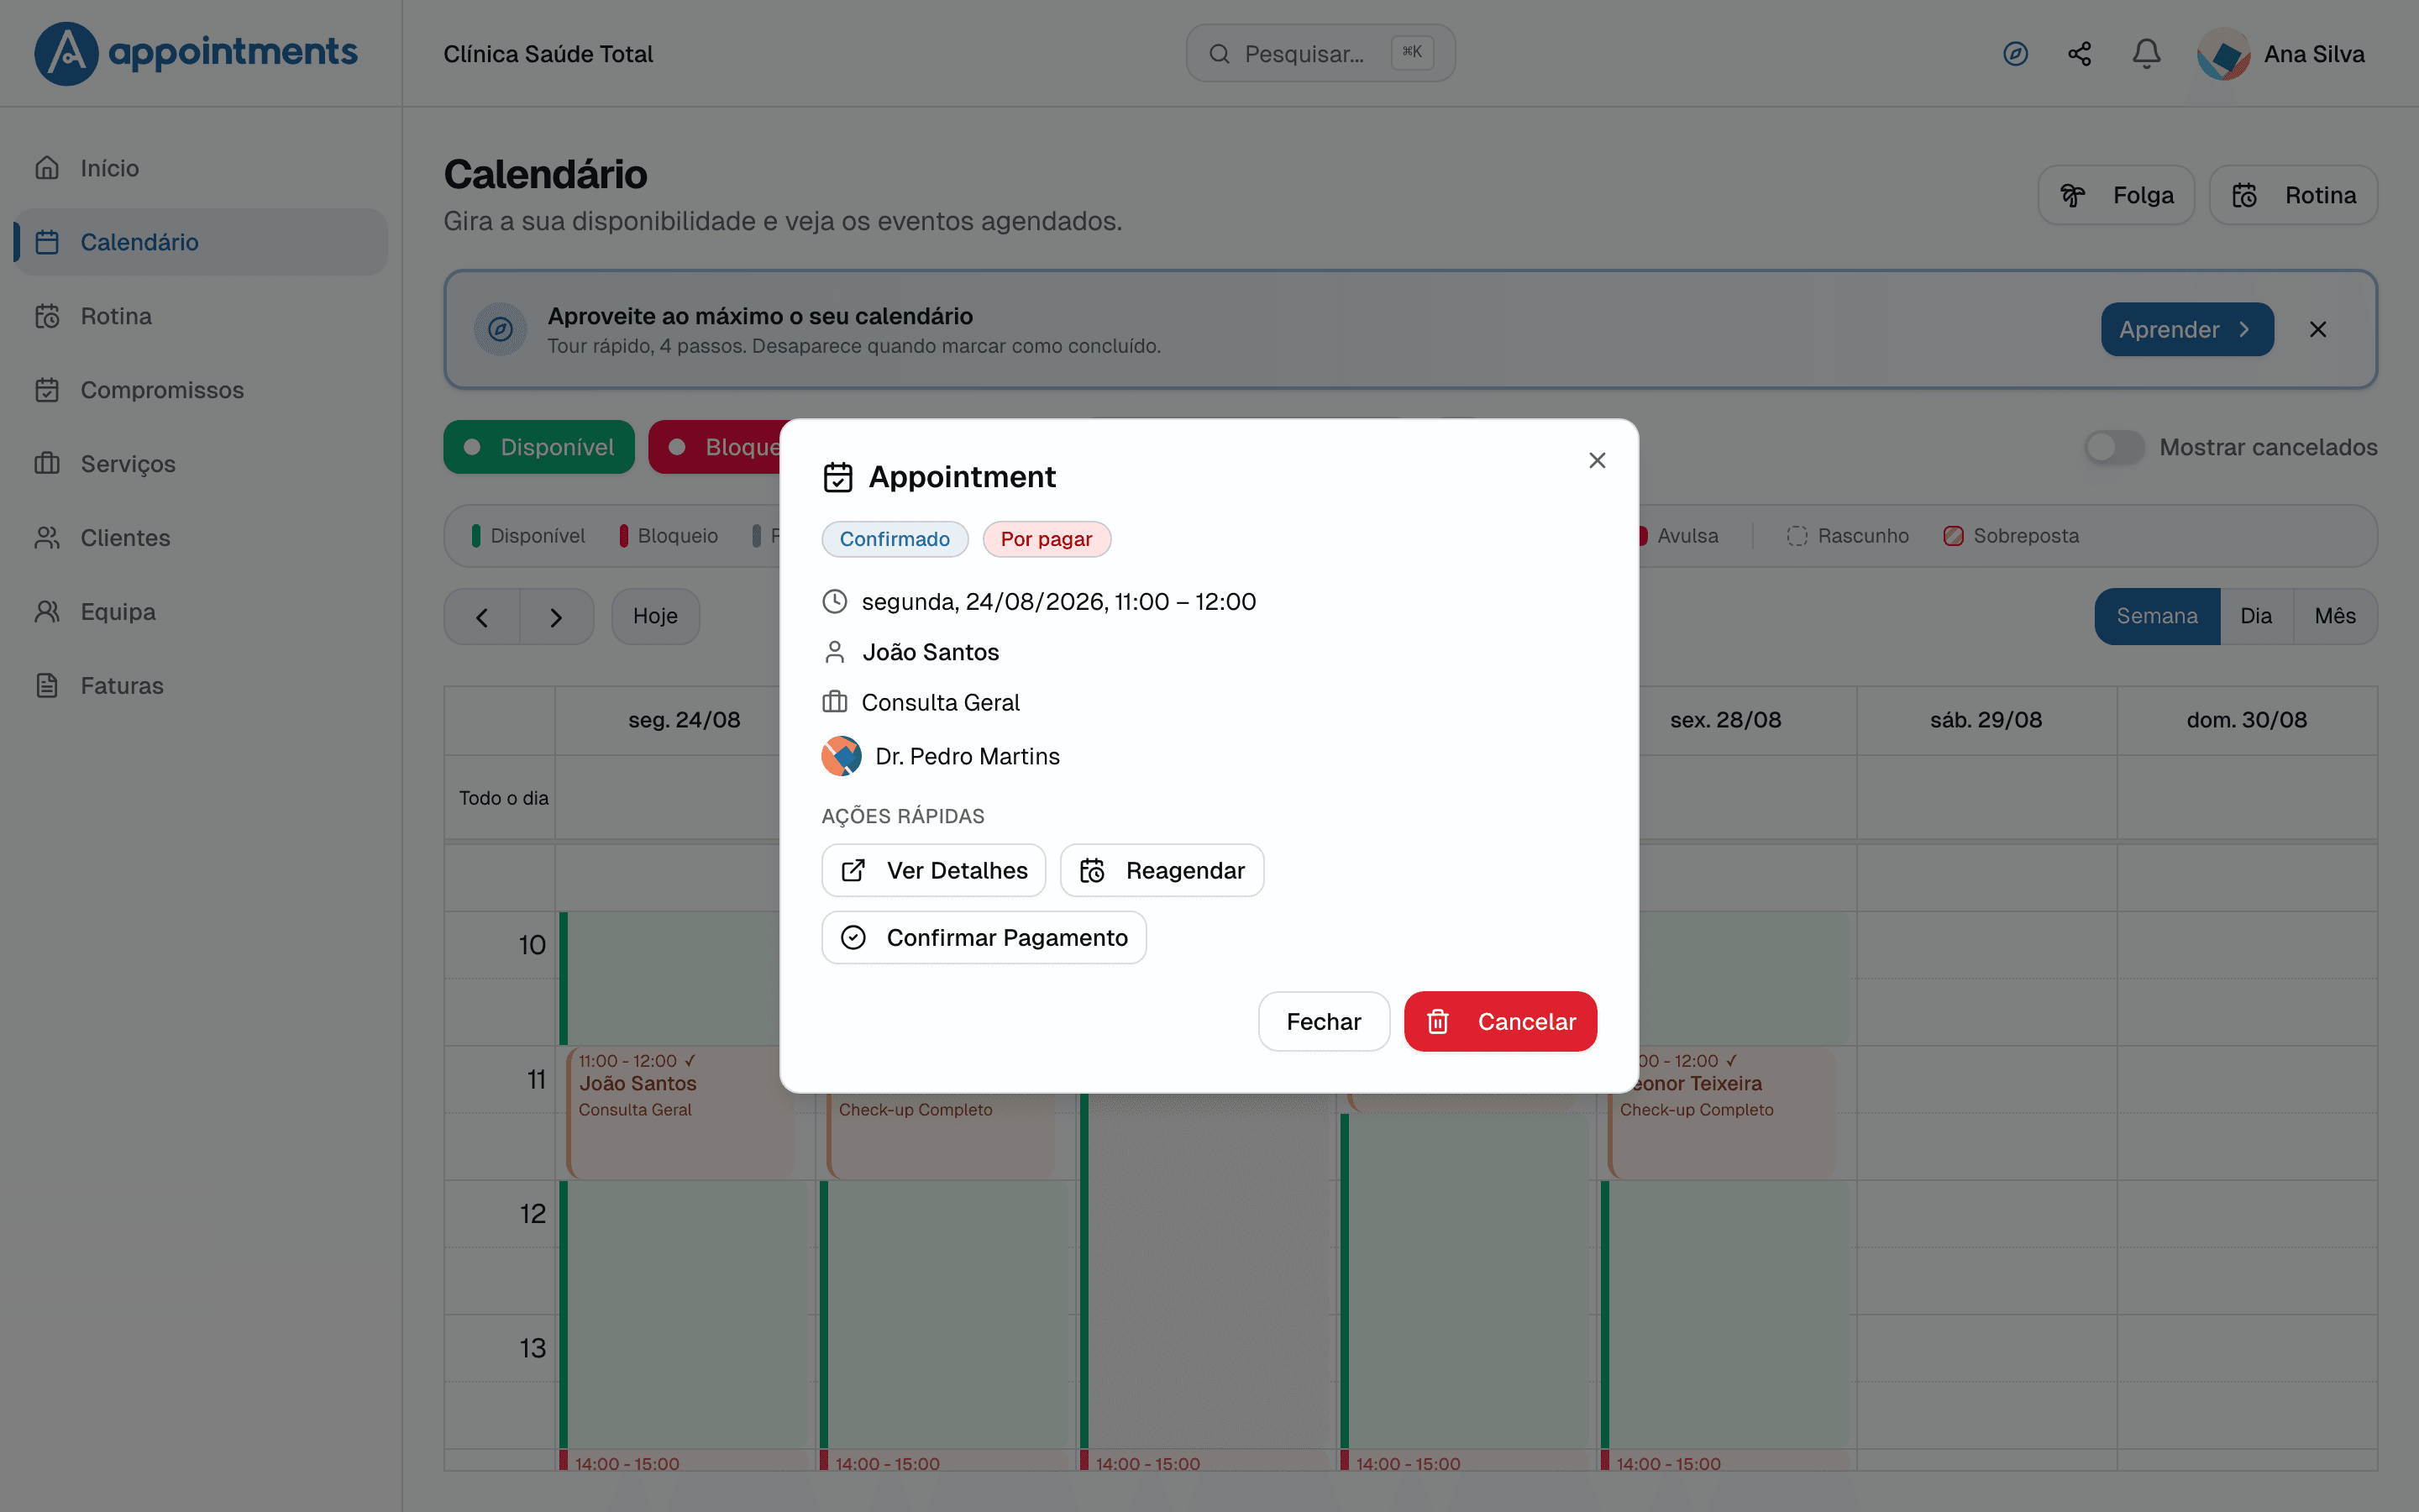Click Dr. Pedro Martins avatar
The width and height of the screenshot is (2419, 1512).
842,756
